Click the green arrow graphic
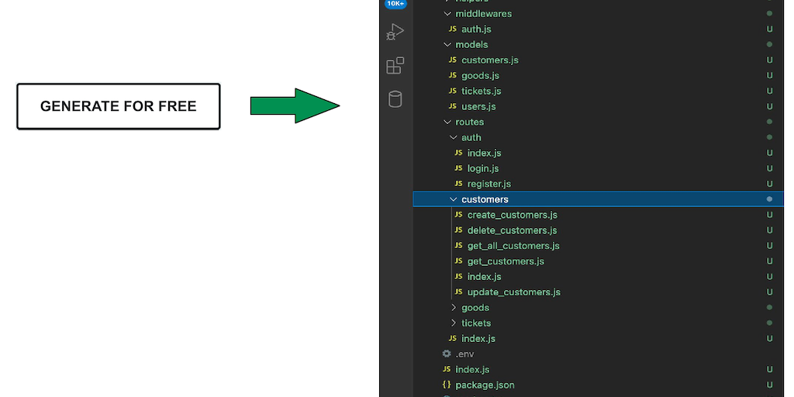 pos(295,105)
